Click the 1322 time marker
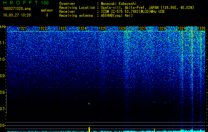Image resolution: width=208 pixels, height=132 pixels. click(43, 28)
